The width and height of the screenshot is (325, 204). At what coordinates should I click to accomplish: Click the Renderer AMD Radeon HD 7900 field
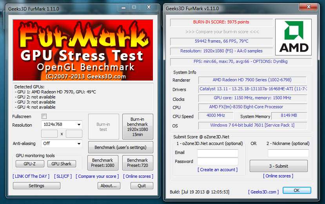252,80
